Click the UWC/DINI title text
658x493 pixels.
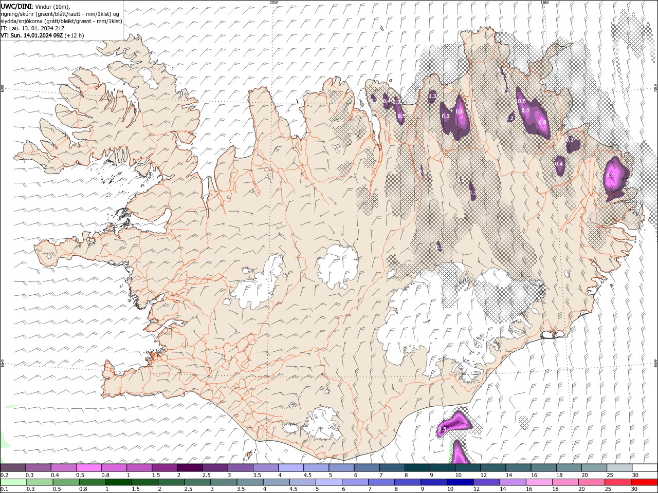[17, 6]
